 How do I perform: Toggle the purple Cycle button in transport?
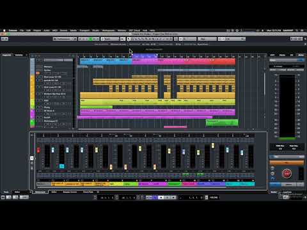pos(155,197)
